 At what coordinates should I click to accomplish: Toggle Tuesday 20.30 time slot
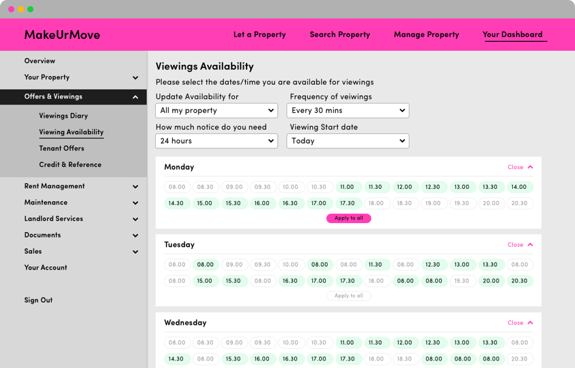[519, 281]
